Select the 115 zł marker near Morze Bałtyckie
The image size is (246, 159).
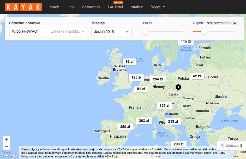[186, 42]
